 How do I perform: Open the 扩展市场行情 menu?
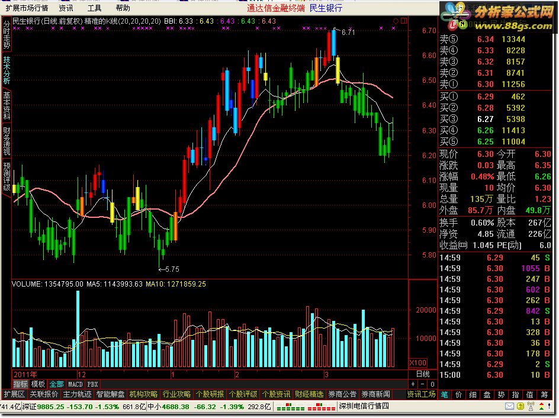pos(27,8)
